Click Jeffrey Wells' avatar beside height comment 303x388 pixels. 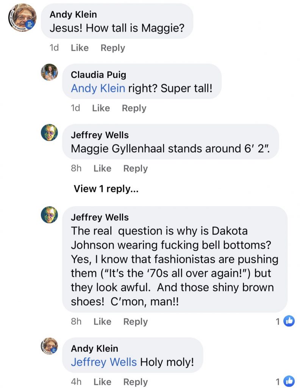[x=49, y=133]
